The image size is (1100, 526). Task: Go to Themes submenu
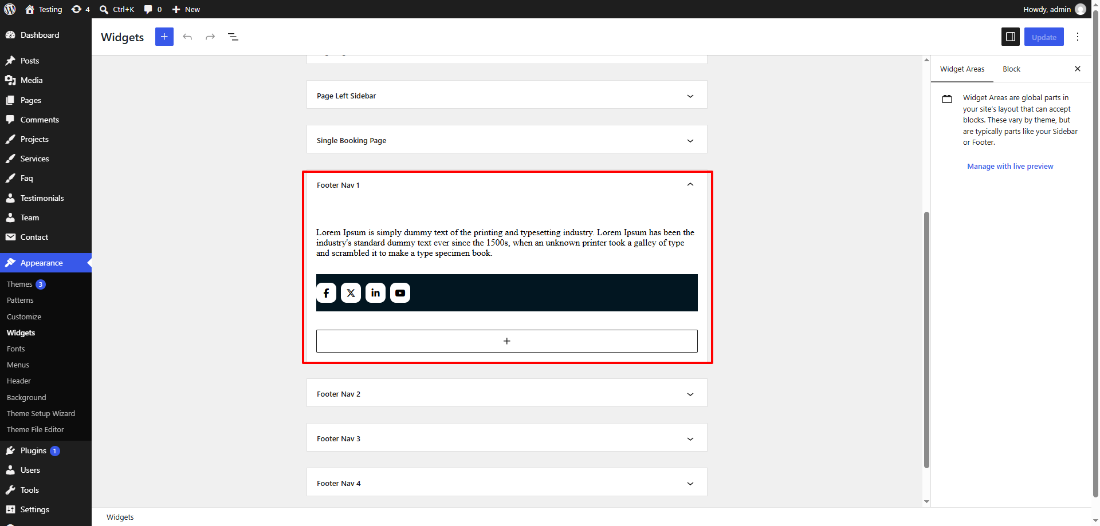[19, 284]
